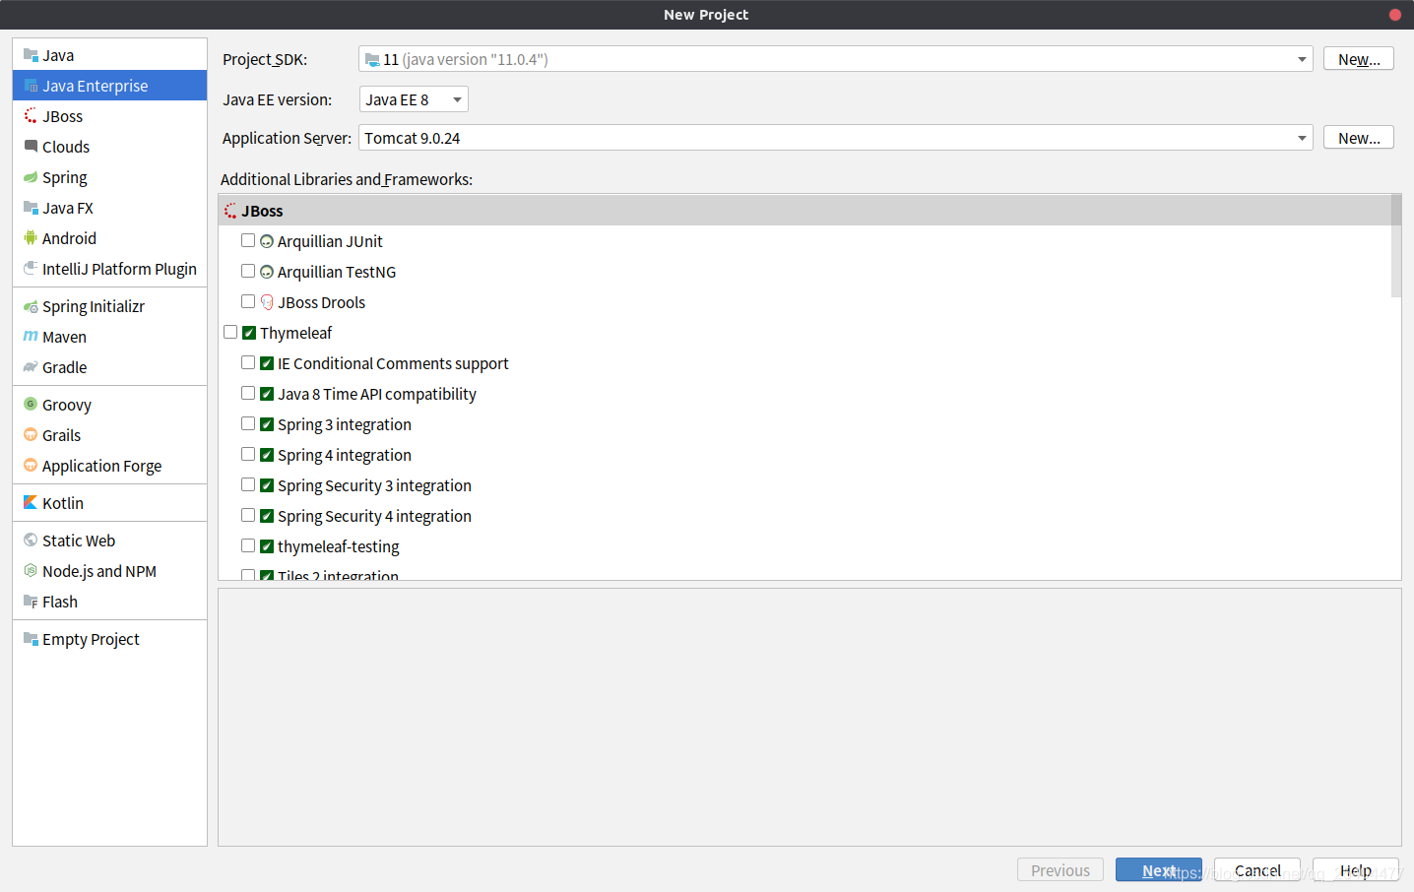Click the JBoss group header icon
Viewport: 1414px width, 892px height.
[x=230, y=211]
